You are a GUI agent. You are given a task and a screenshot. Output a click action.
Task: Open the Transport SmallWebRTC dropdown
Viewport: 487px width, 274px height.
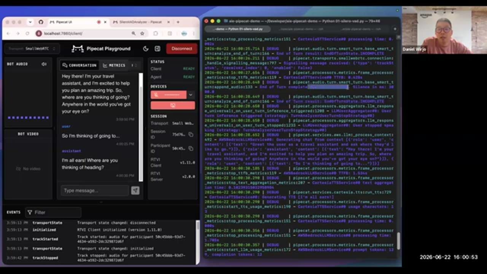pos(32,49)
